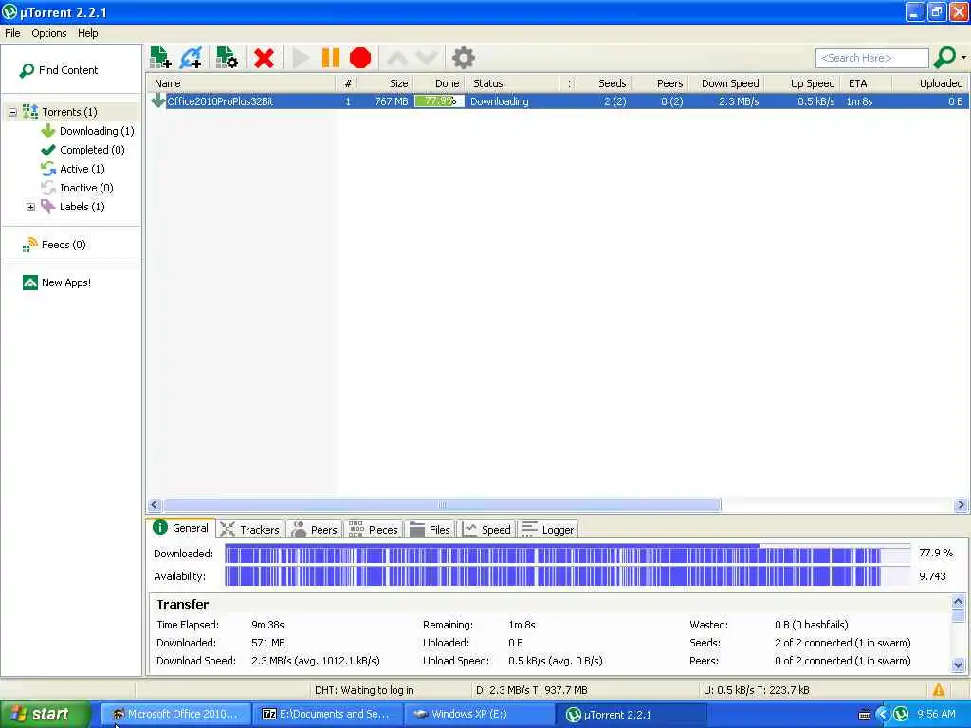Switch to the Trackers tab
Viewport: 971px width, 728px height.
coord(250,530)
